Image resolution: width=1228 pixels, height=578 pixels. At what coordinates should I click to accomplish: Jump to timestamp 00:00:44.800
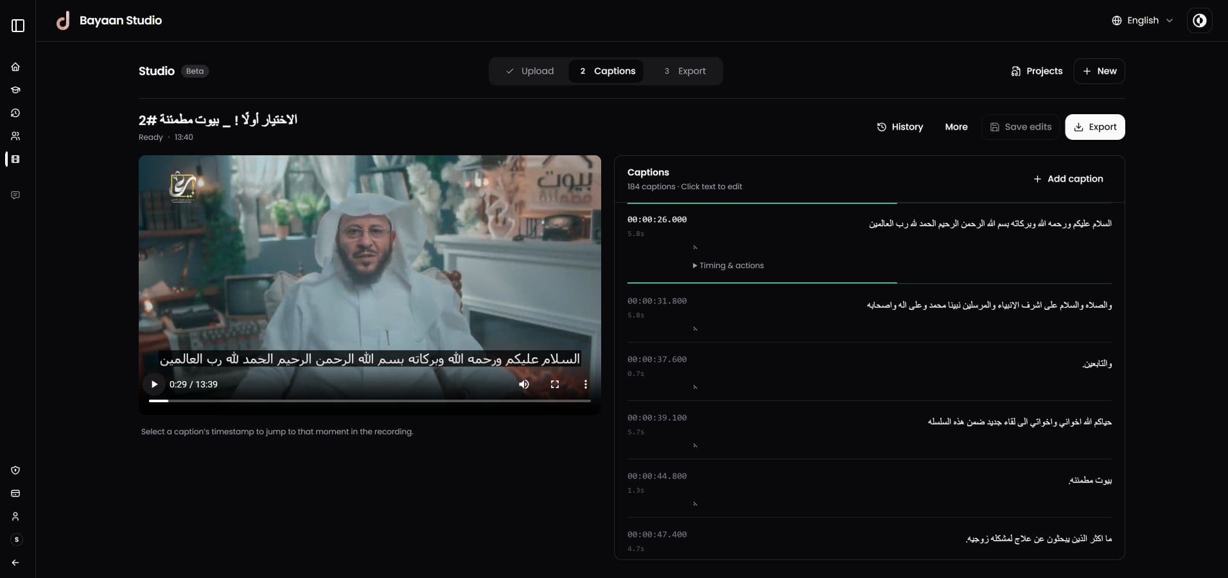point(657,476)
